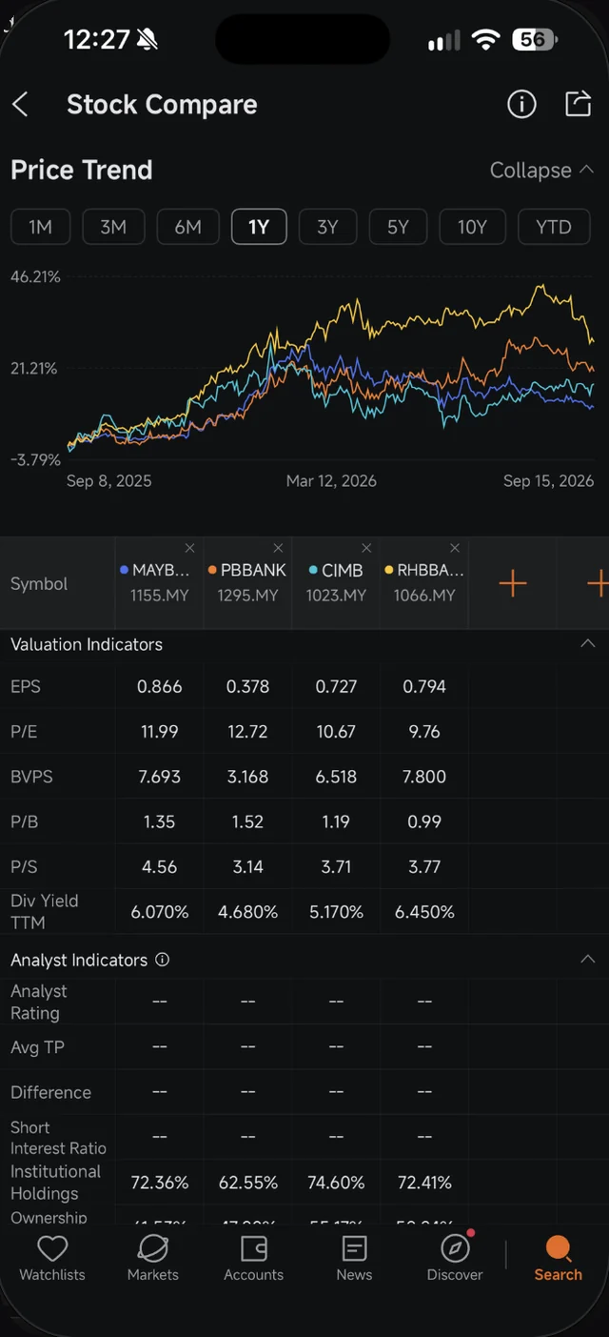Tap PBBANK P/E value 12.72
The width and height of the screenshot is (609, 1337).
247,732
